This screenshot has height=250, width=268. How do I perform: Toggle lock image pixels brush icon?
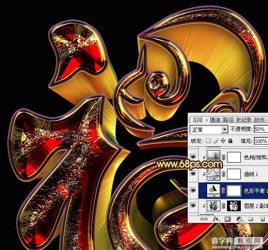click(x=216, y=141)
